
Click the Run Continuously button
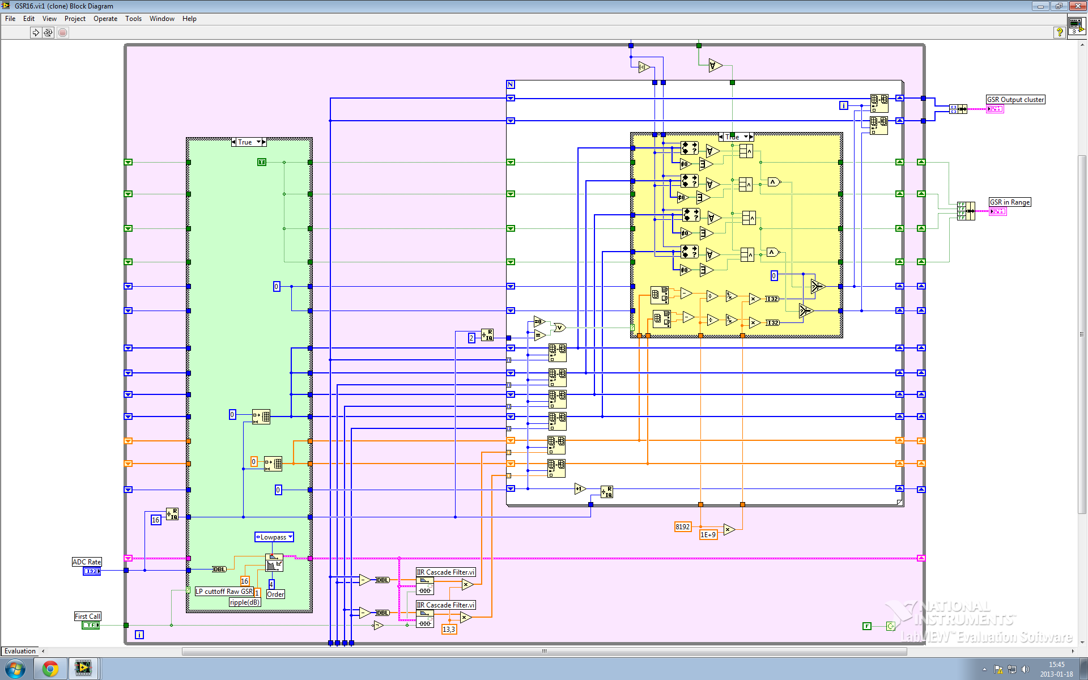point(49,32)
